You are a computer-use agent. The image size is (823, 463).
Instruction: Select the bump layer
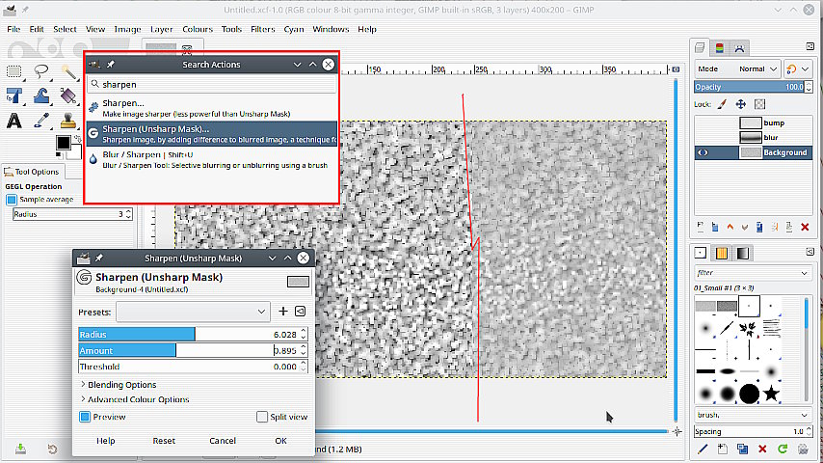click(754, 123)
